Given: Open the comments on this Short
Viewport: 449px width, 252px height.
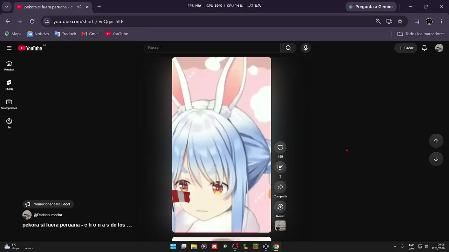Looking at the screenshot, I should 280,167.
